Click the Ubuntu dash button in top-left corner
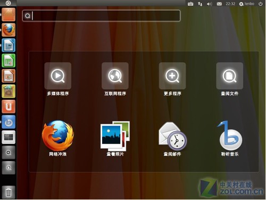This screenshot has width=266, height=200. (x=8, y=3)
